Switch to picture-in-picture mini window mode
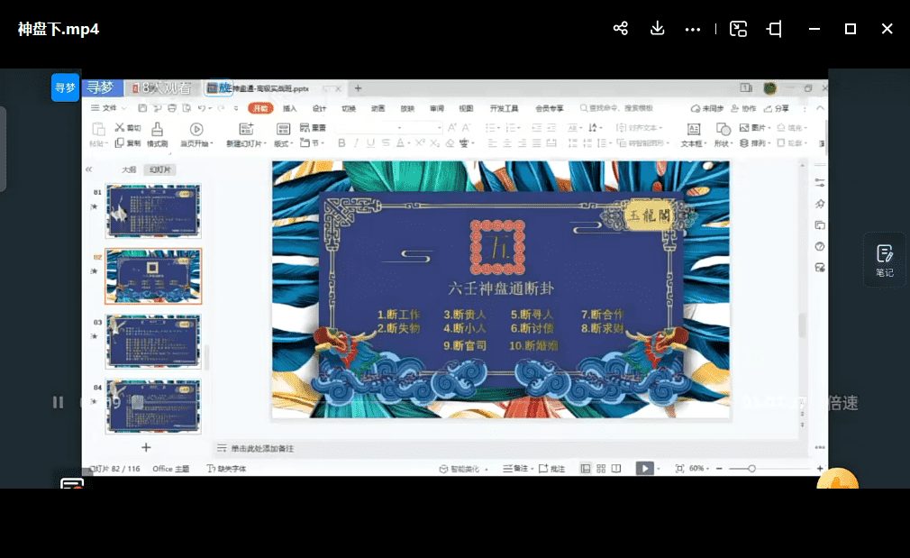The width and height of the screenshot is (910, 558). click(x=739, y=29)
